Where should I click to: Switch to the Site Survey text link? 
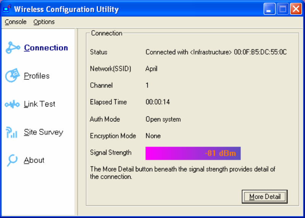pos(43,132)
